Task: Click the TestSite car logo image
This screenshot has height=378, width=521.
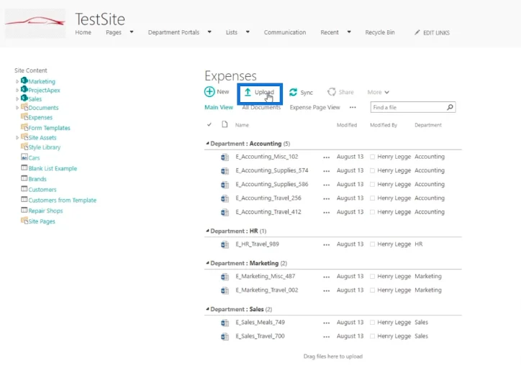Action: click(x=35, y=23)
